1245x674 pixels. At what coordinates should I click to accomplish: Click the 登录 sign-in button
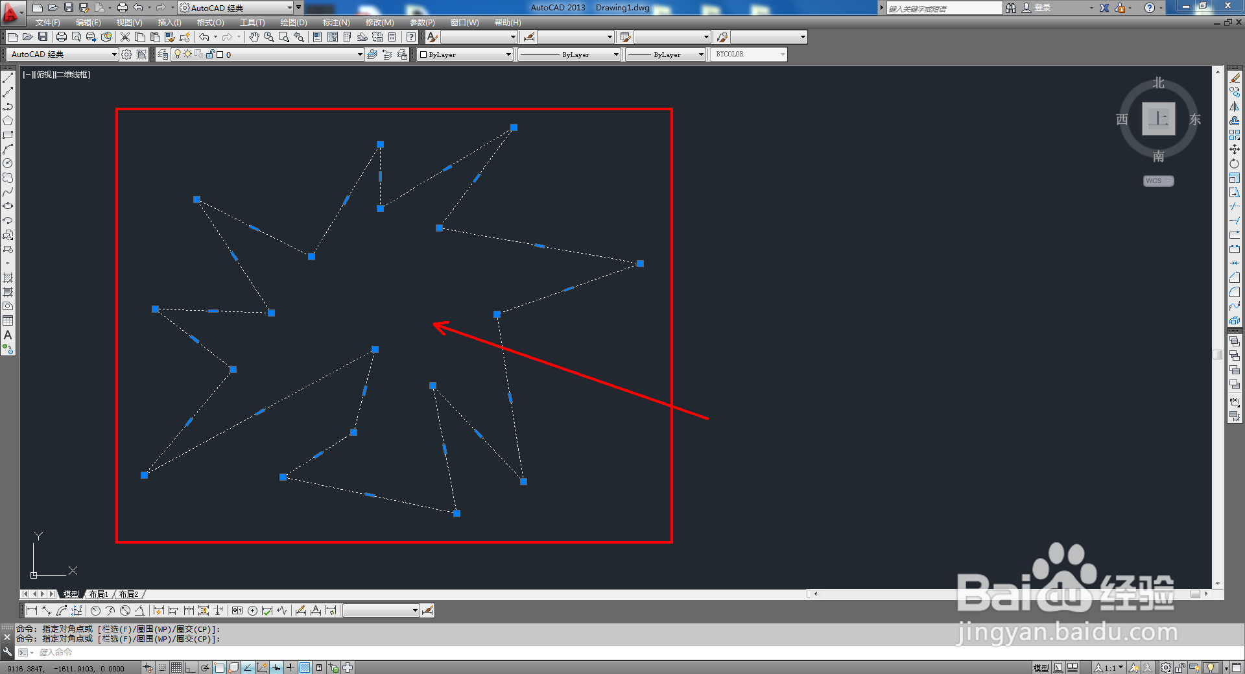1042,8
